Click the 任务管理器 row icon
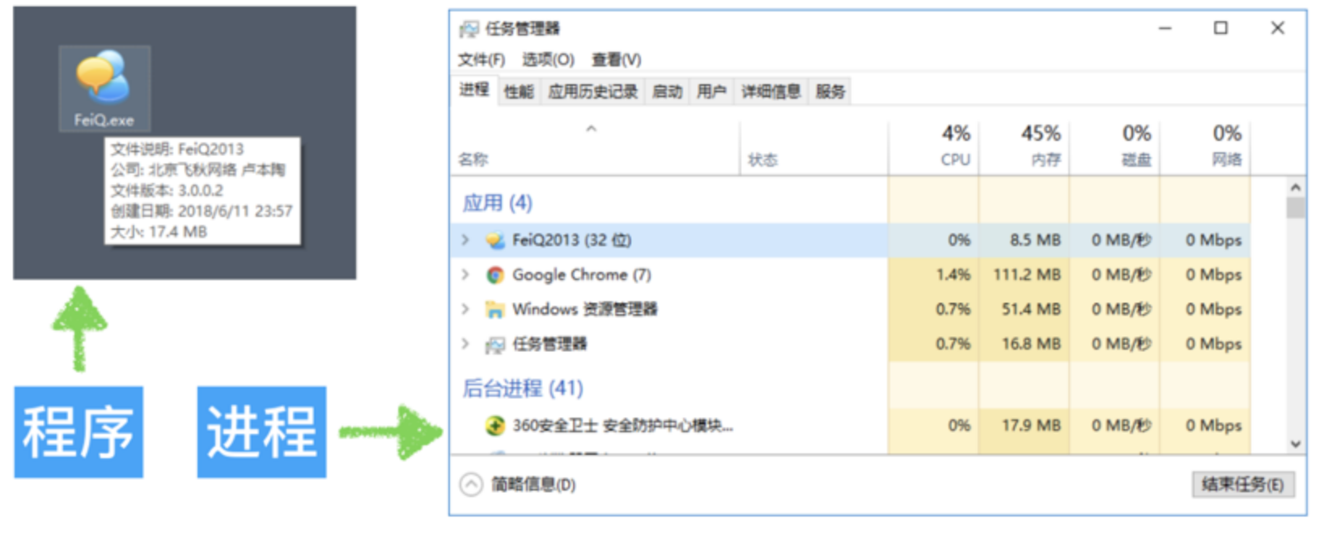 click(x=494, y=345)
